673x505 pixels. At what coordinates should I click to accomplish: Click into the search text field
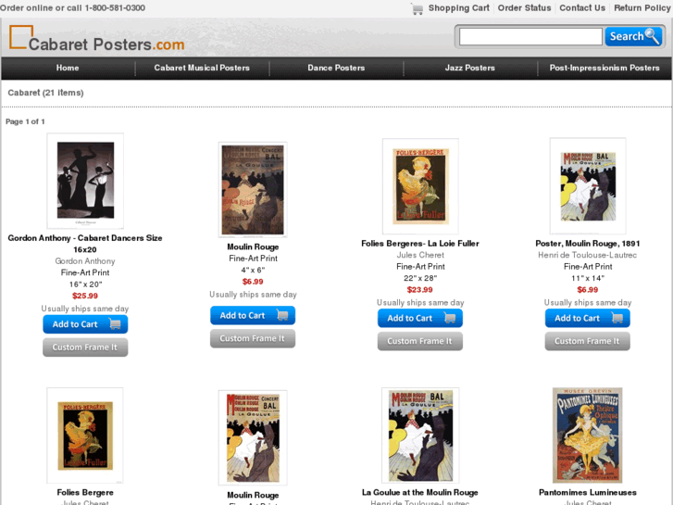tap(530, 36)
